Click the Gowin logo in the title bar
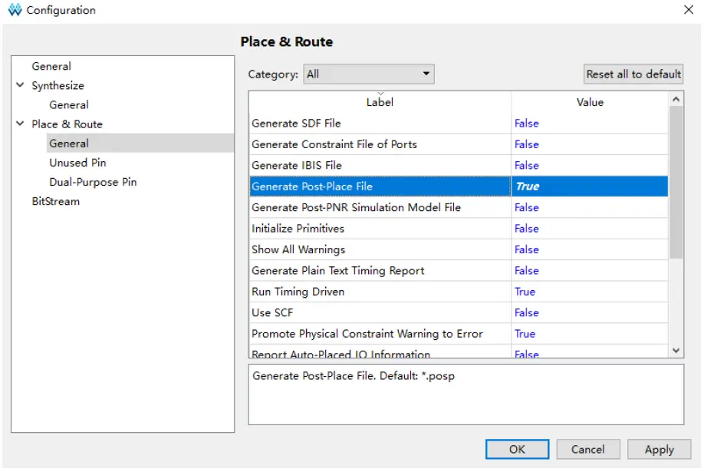The image size is (704, 472). click(x=13, y=11)
